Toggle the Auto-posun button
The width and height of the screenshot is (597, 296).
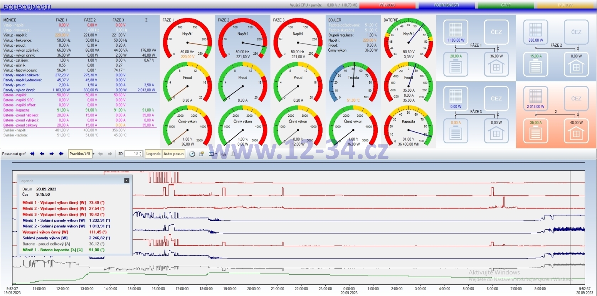pos(173,154)
